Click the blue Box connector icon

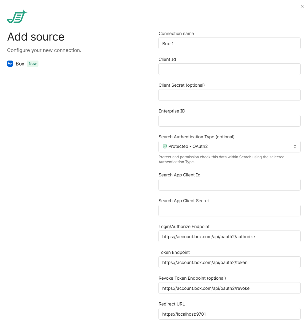coord(10,64)
